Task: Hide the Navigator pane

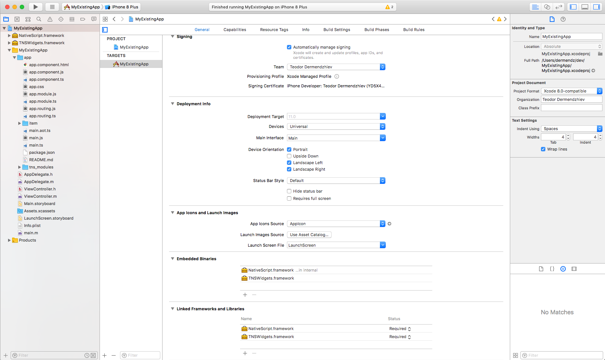Action: [x=573, y=7]
